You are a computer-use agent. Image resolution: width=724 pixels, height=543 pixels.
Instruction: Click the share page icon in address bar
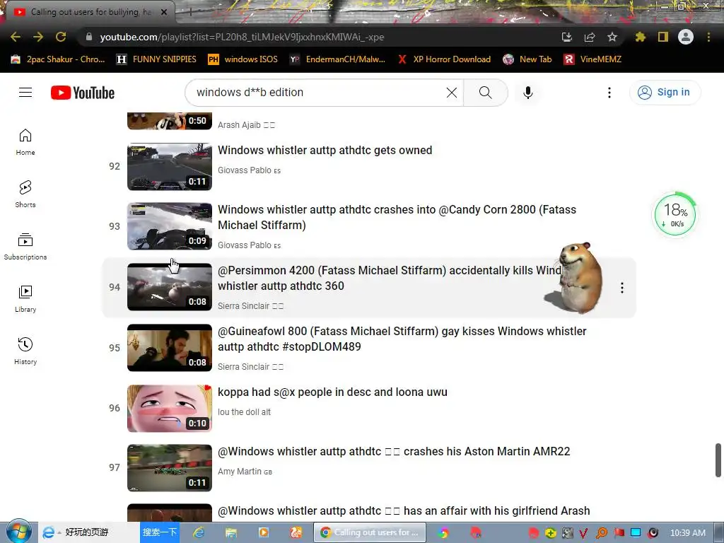tap(590, 37)
